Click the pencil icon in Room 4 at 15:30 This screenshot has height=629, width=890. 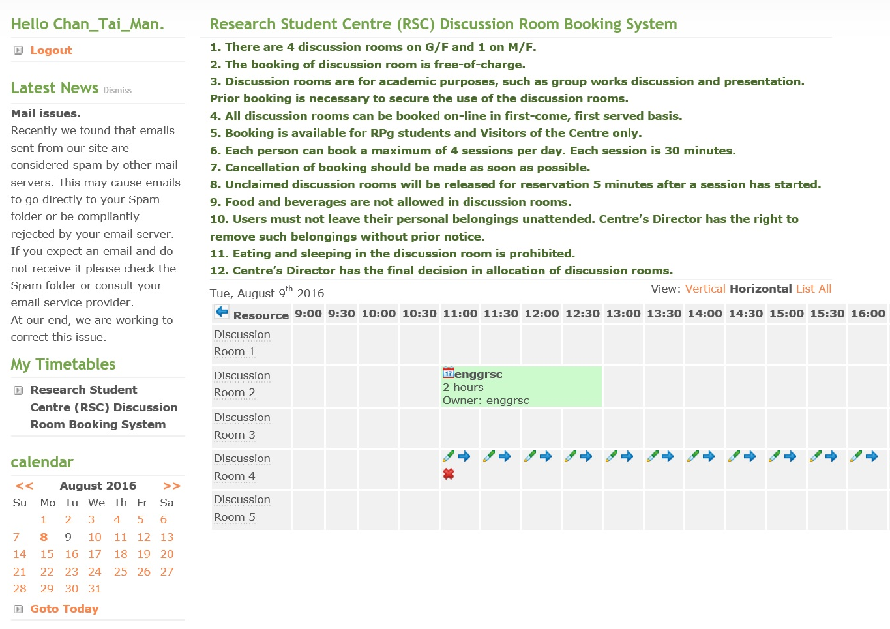click(816, 456)
